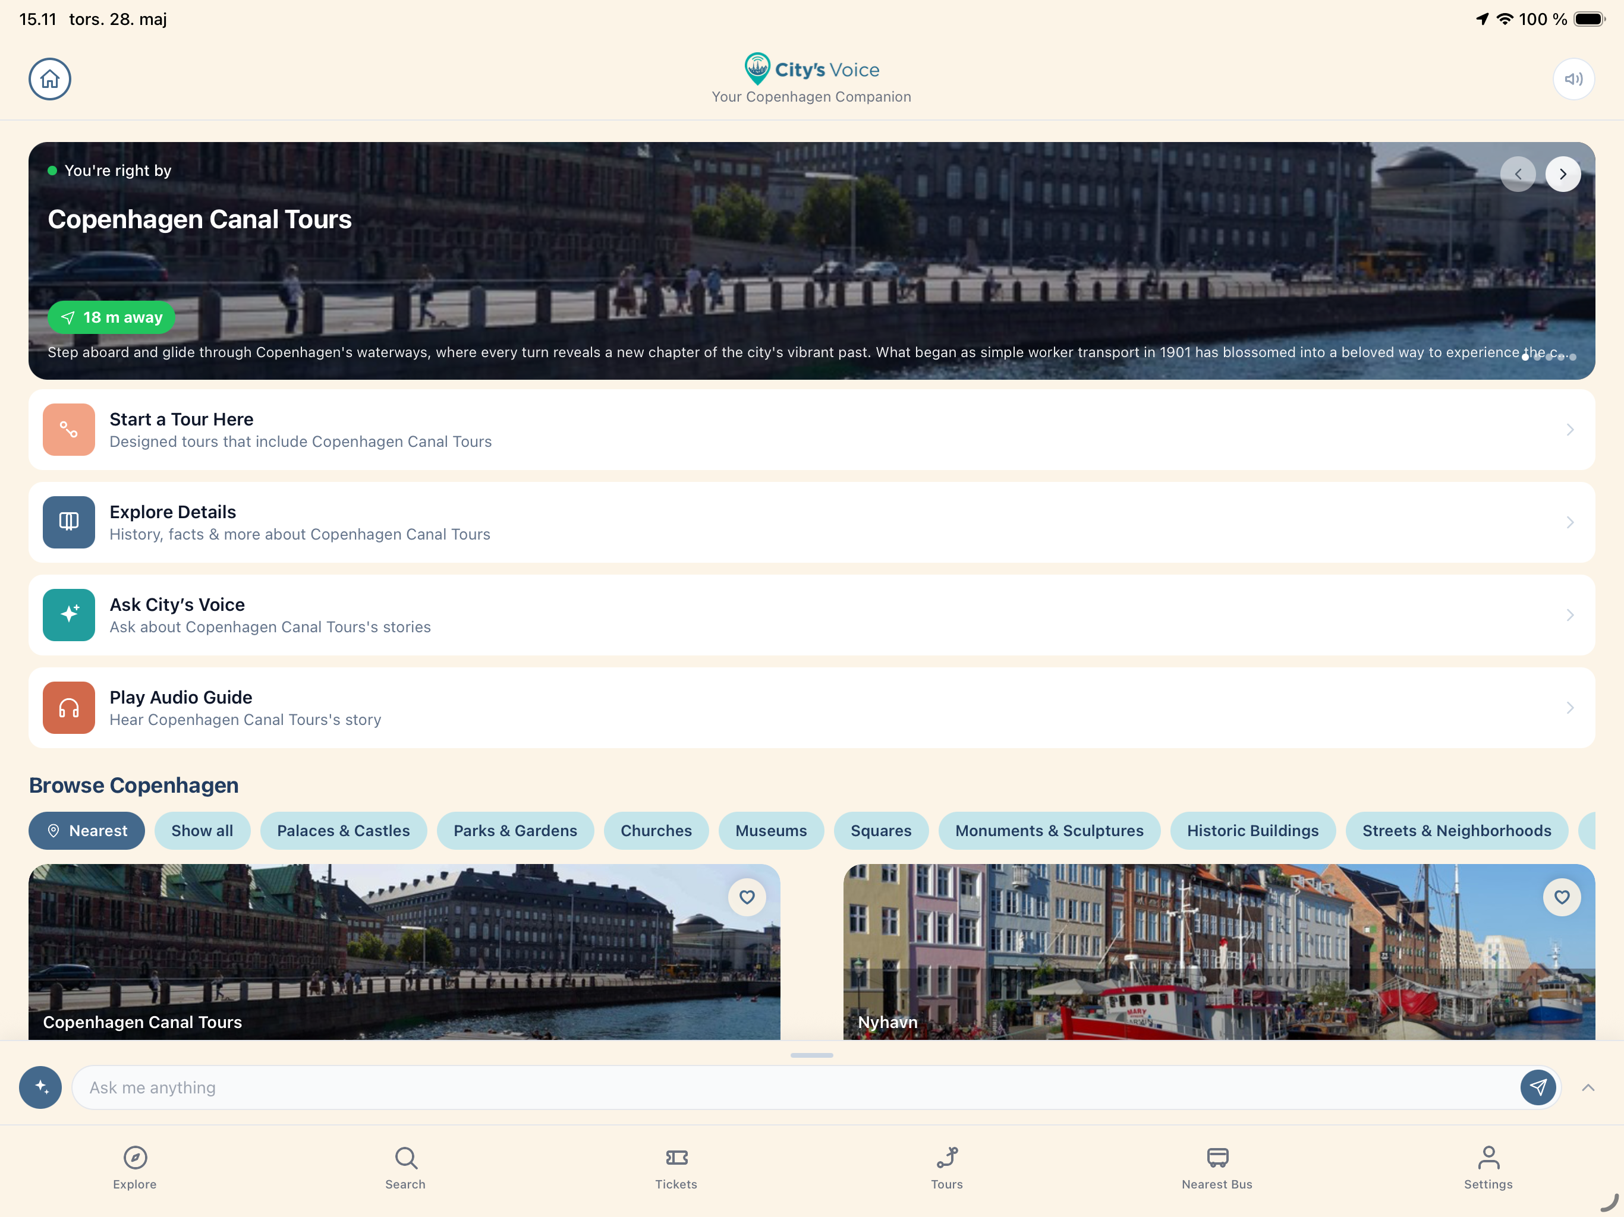Tap the Explore Details book icon
The width and height of the screenshot is (1624, 1217).
pos(69,522)
